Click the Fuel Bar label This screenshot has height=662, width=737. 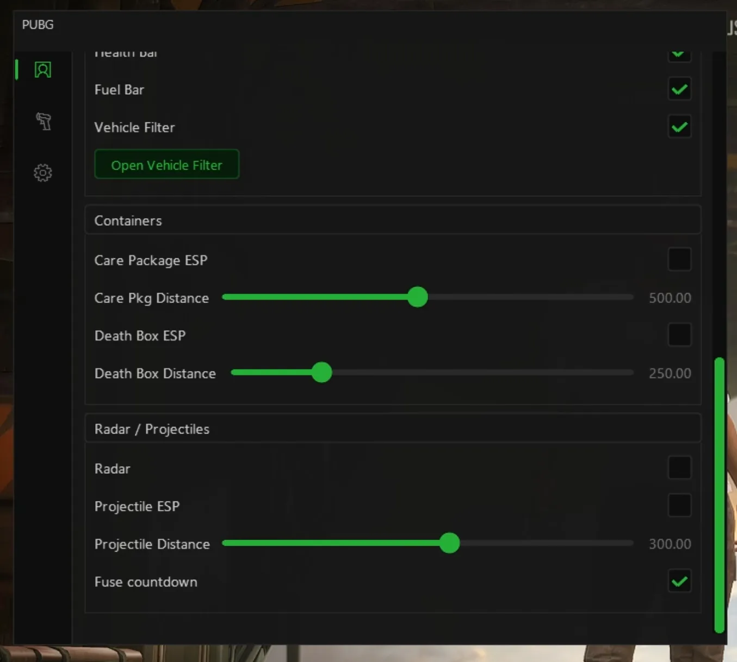(119, 90)
